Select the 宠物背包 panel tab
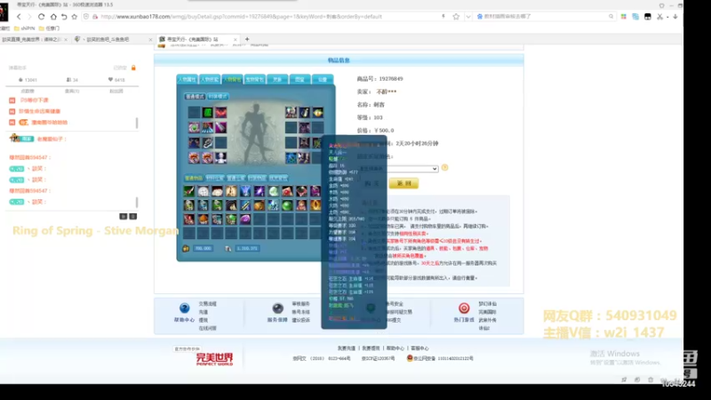This screenshot has width=711, height=400. tap(255, 79)
